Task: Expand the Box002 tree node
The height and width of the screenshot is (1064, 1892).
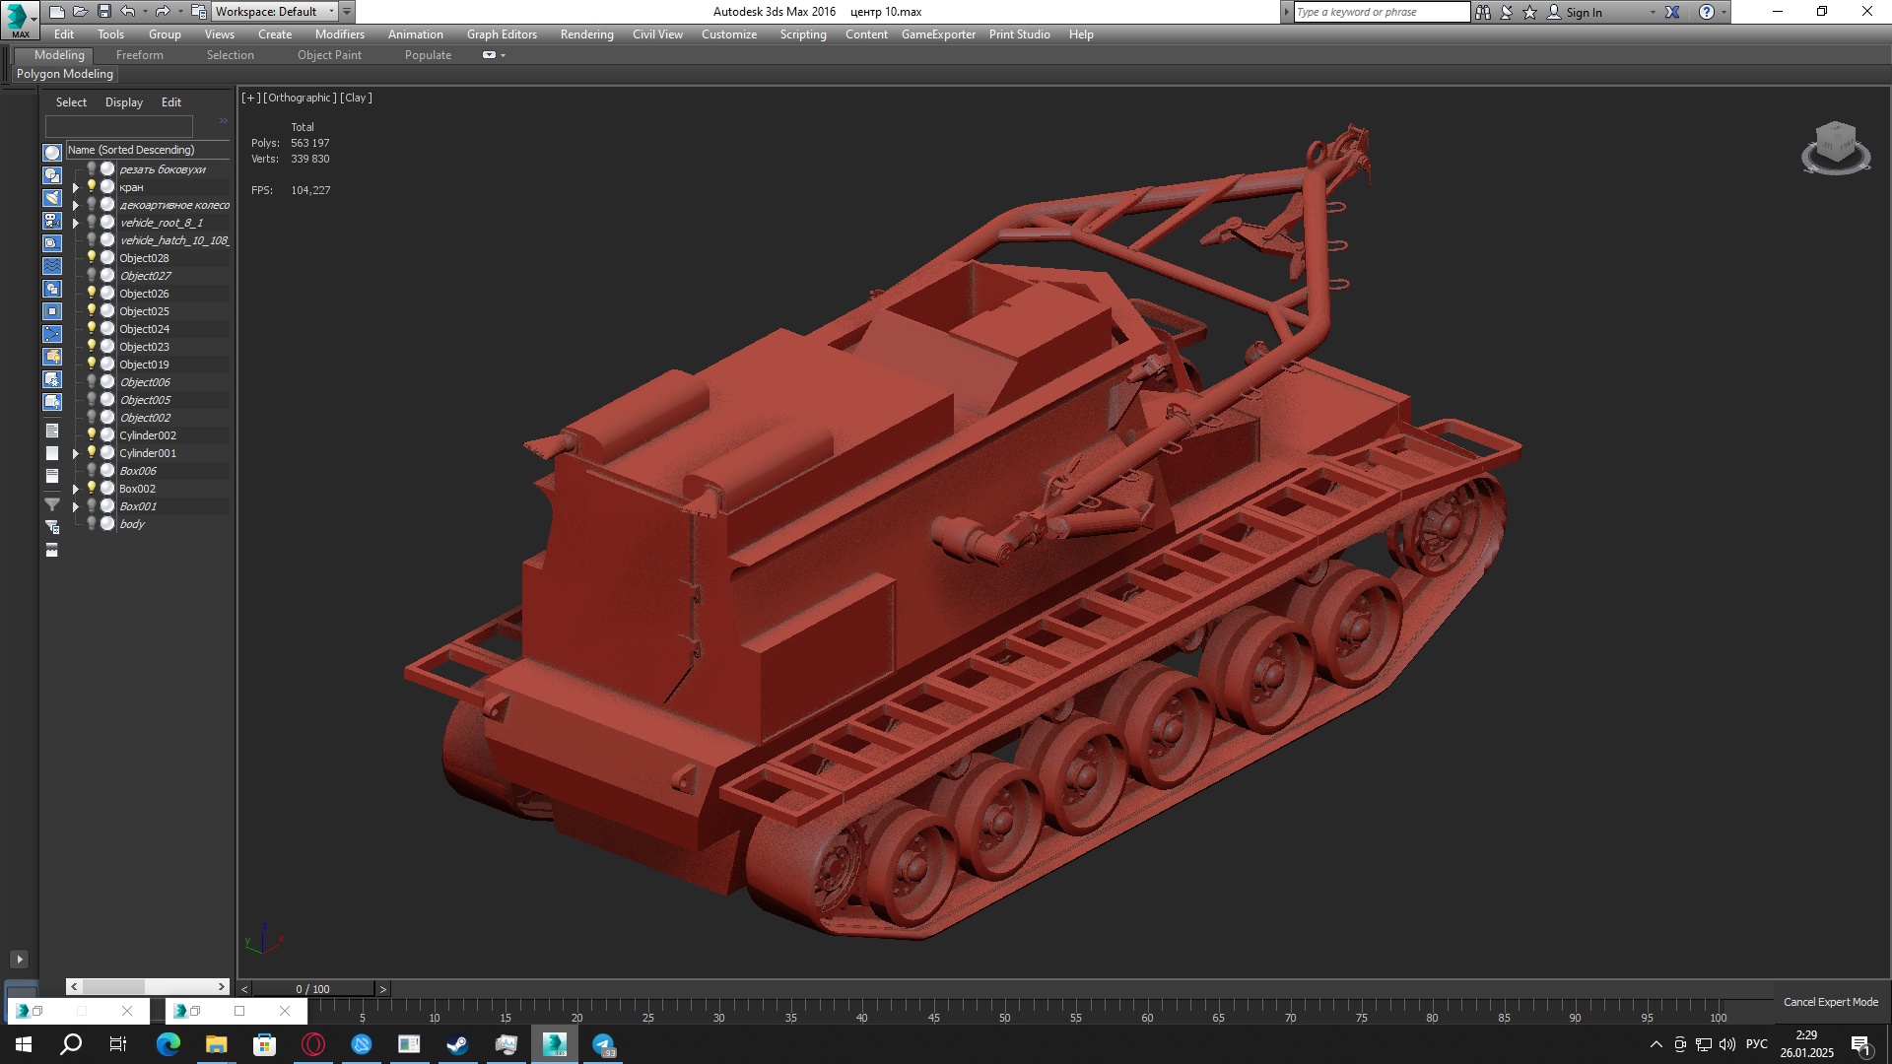Action: (x=76, y=489)
